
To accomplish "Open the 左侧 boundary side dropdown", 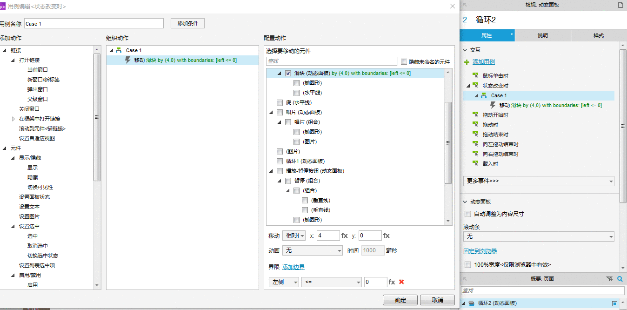I will tap(284, 282).
